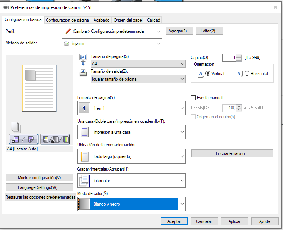
Task: Click the Encuadernación... button
Action: point(232,153)
